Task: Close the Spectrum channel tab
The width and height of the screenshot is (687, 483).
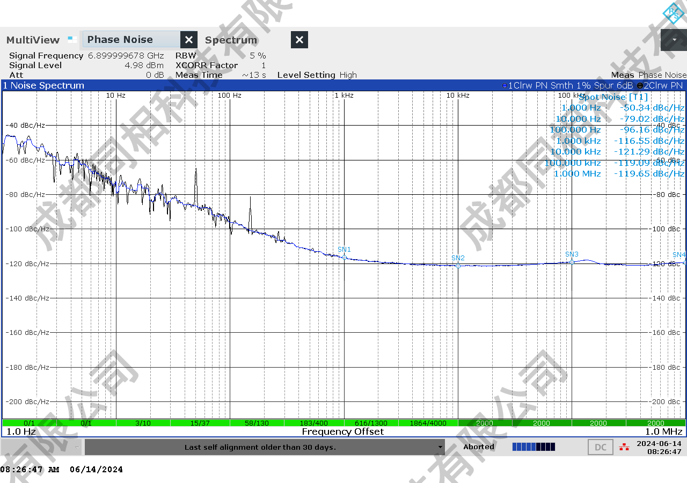Action: point(299,40)
